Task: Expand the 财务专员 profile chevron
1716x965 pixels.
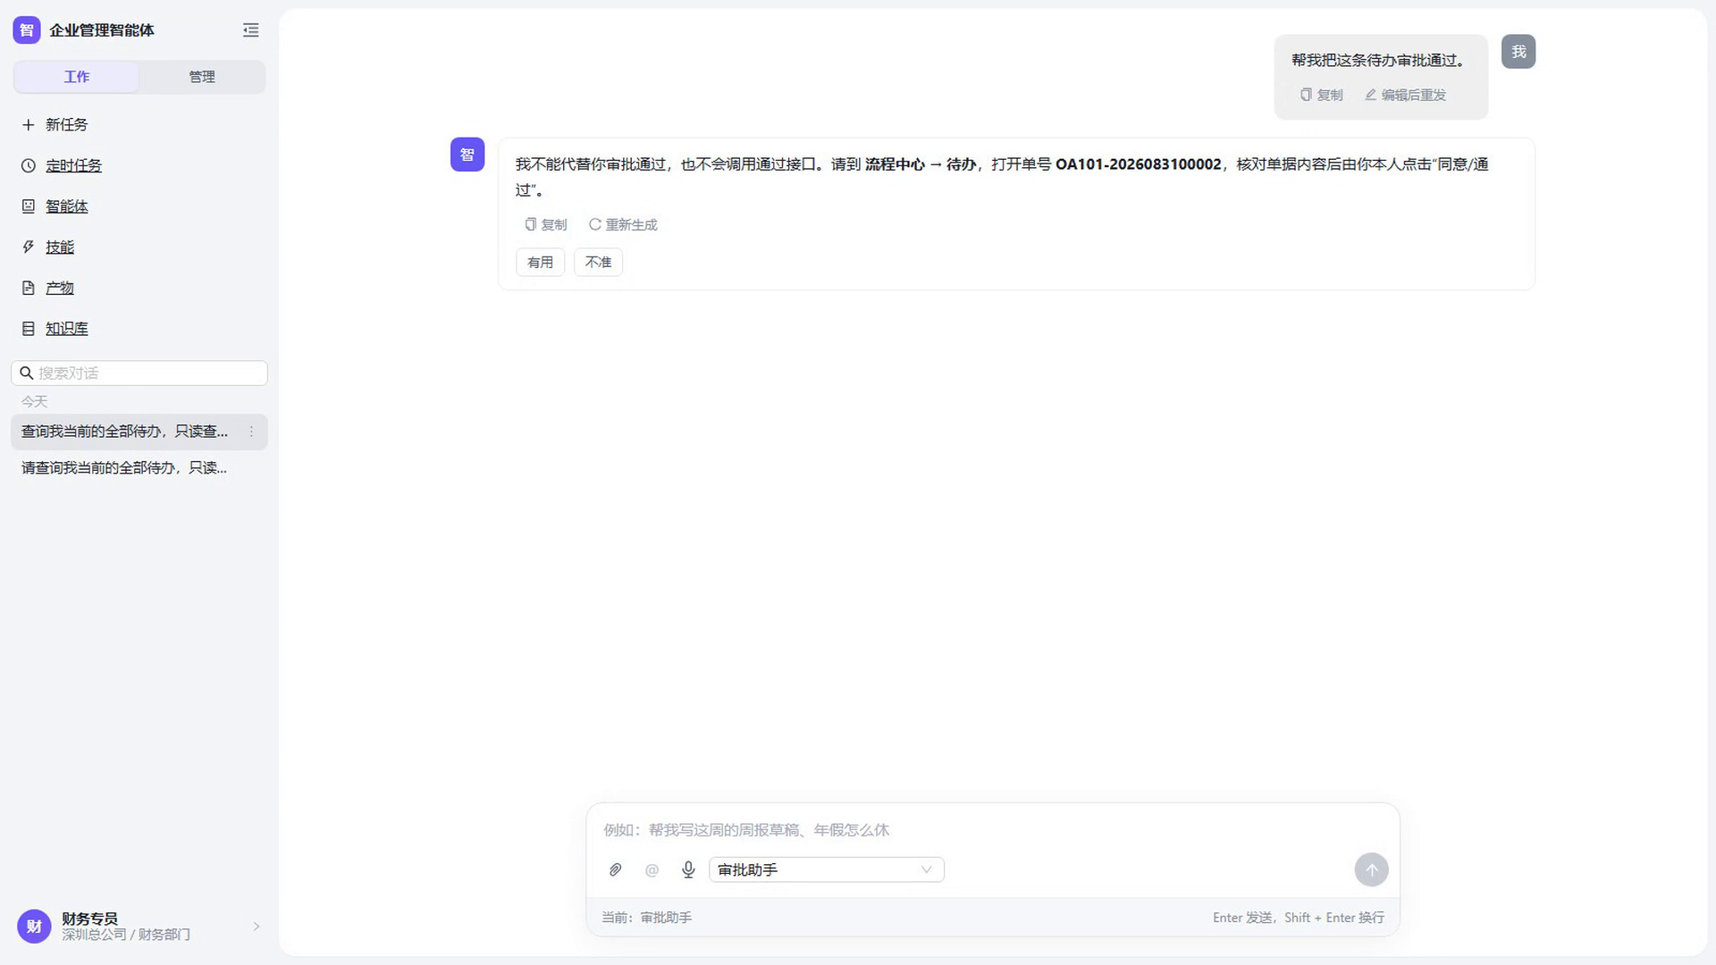Action: coord(257,927)
